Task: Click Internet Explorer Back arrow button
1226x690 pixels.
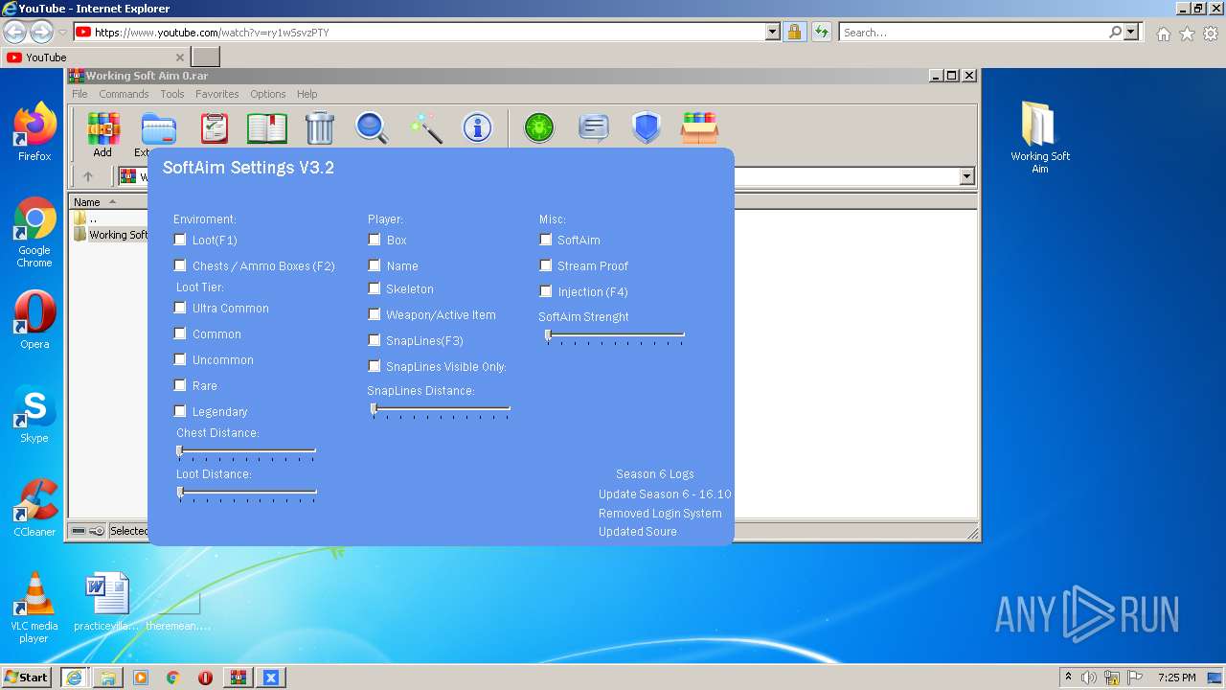Action: point(15,33)
